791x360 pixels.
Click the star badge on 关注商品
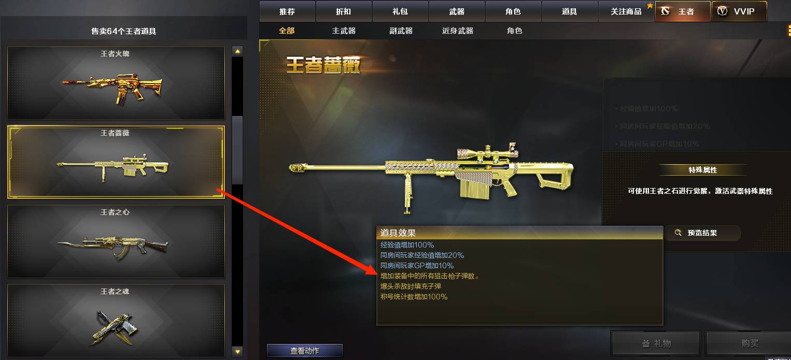pyautogui.click(x=650, y=6)
